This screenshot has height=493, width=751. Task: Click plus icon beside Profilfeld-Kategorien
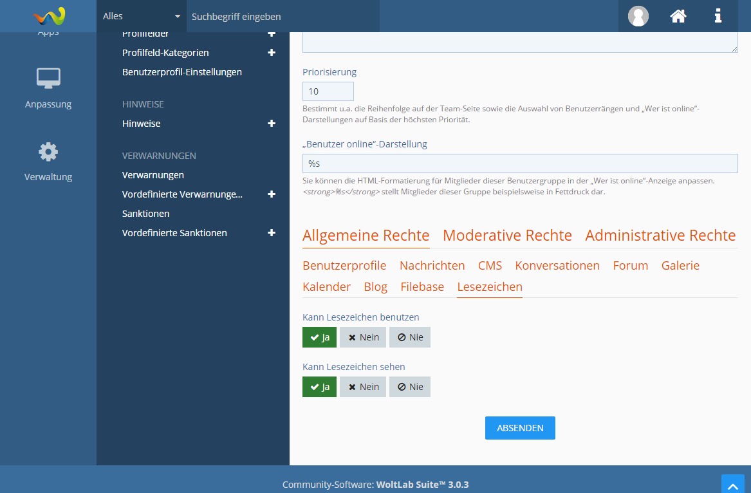(272, 53)
